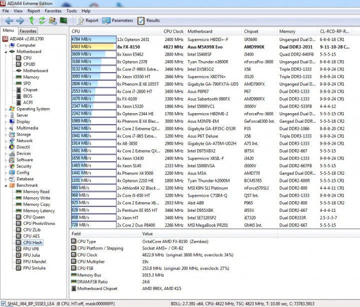Select the CPUID tree item
The image size is (360, 307).
[25, 65]
